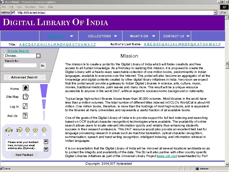The image size is (229, 172).
Task: Choose radio button under sad smiley
Action: click(44, 135)
